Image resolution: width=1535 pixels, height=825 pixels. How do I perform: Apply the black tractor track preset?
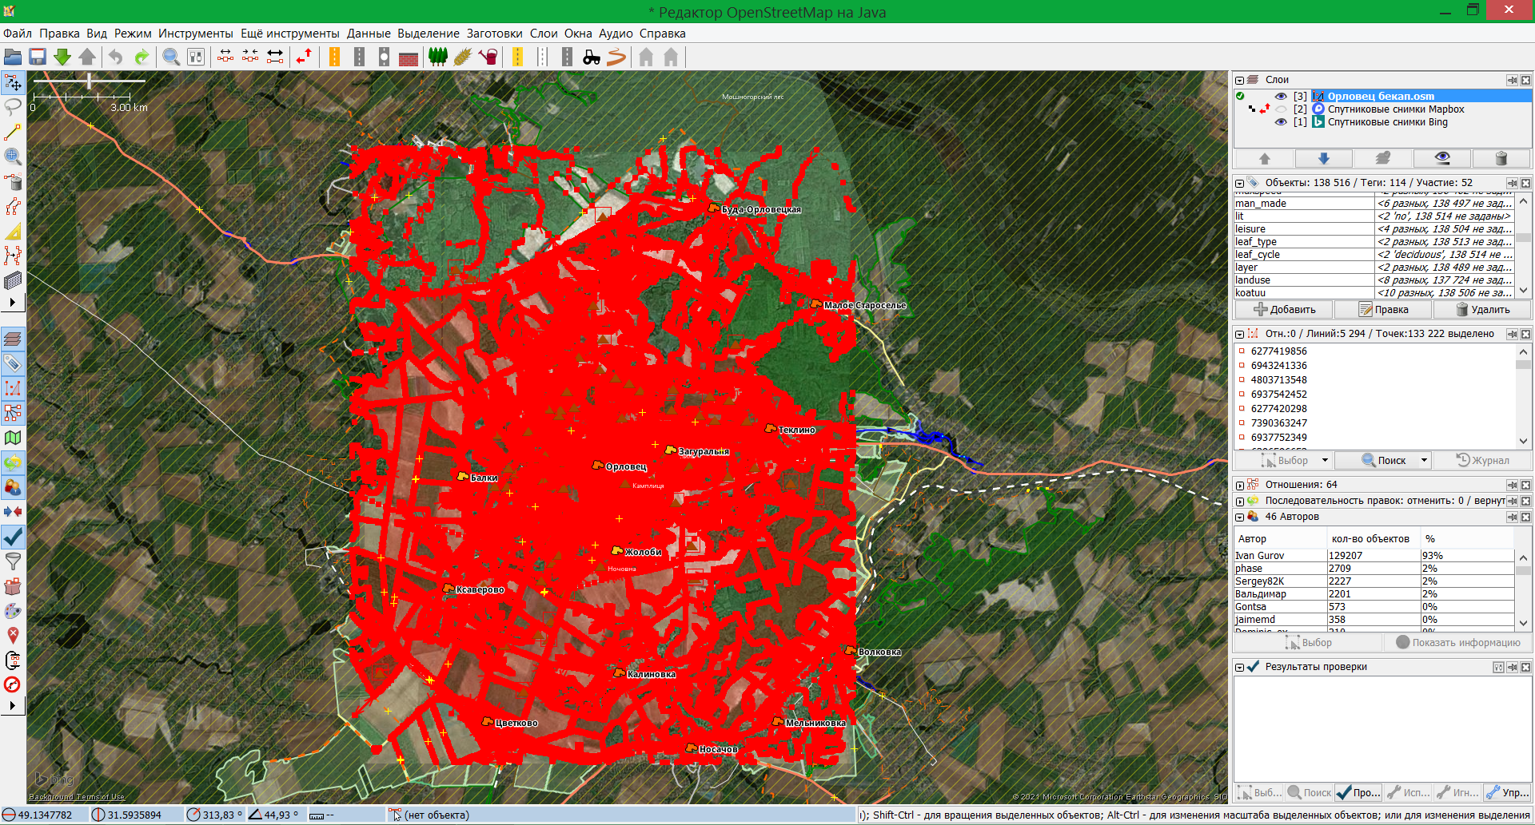pos(592,57)
